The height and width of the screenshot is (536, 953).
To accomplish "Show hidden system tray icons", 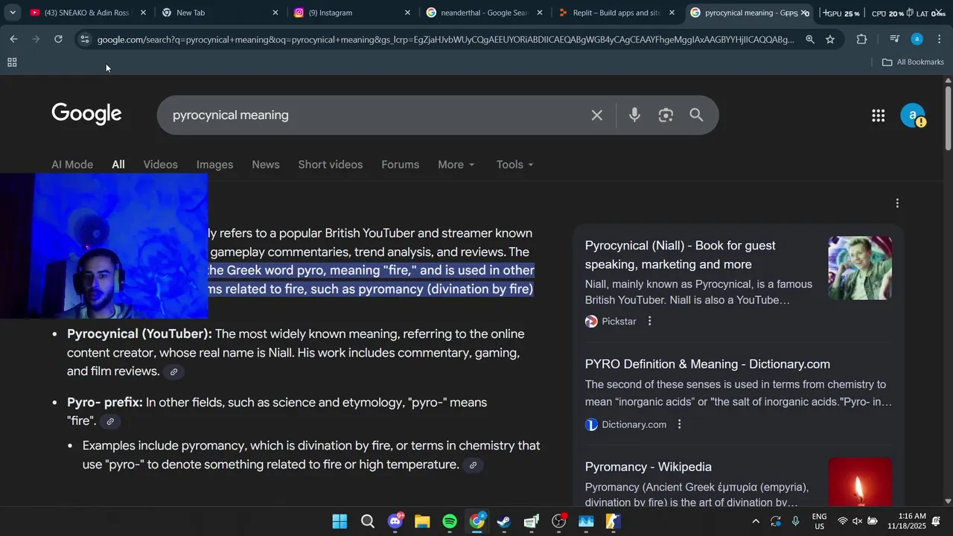I will (756, 521).
